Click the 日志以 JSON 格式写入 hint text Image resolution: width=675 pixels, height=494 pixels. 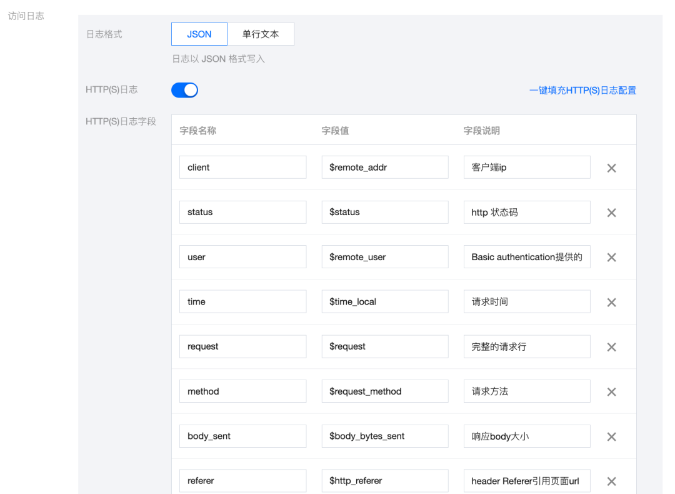pyautogui.click(x=218, y=59)
